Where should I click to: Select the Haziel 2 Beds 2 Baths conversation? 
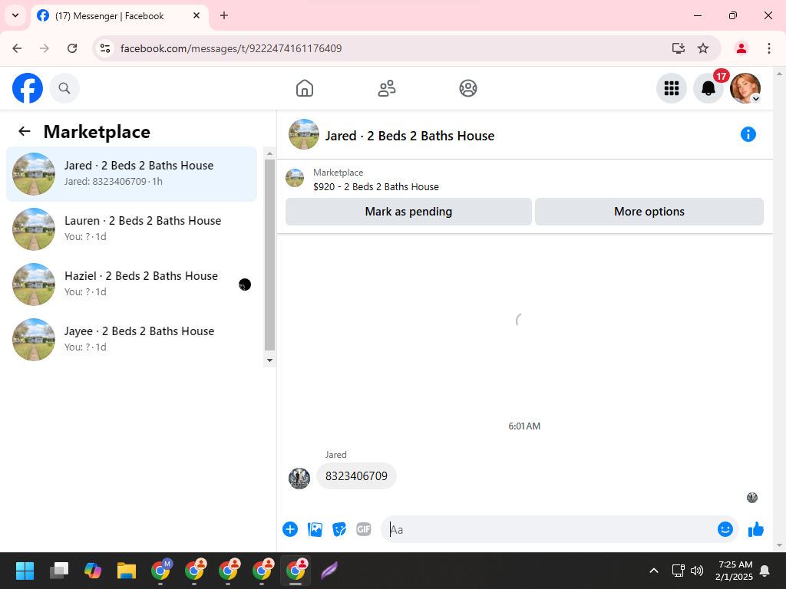click(131, 284)
